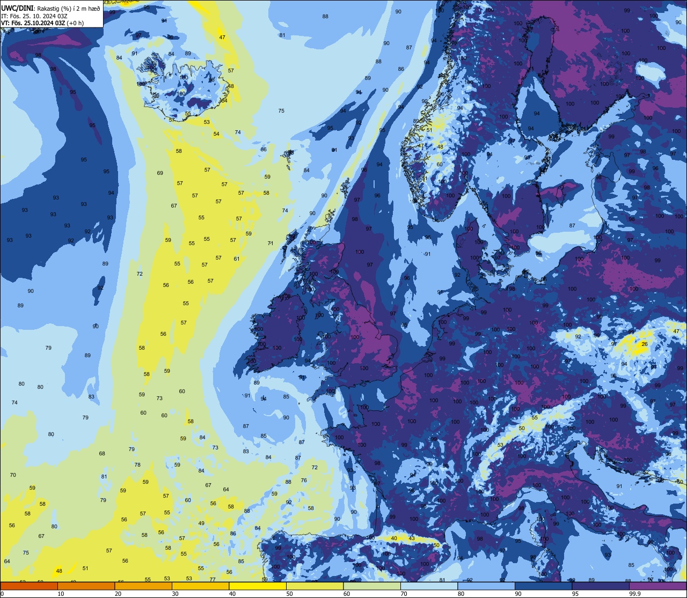Click the 47 value northeast of Iceland
The image size is (687, 598).
[x=222, y=37]
